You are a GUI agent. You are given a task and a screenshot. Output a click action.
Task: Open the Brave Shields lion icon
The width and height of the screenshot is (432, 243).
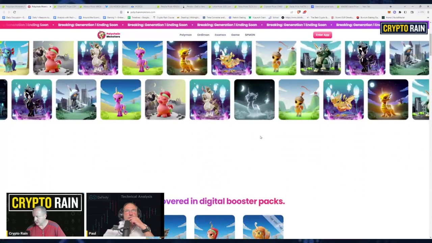[x=299, y=12]
